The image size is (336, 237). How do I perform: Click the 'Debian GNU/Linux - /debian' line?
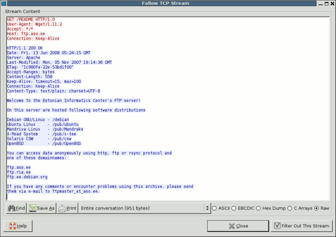pos(38,120)
